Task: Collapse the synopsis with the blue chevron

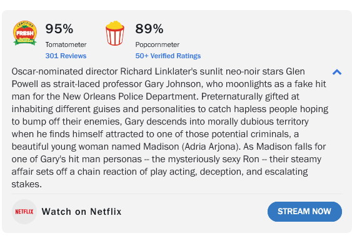Action: click(x=337, y=72)
